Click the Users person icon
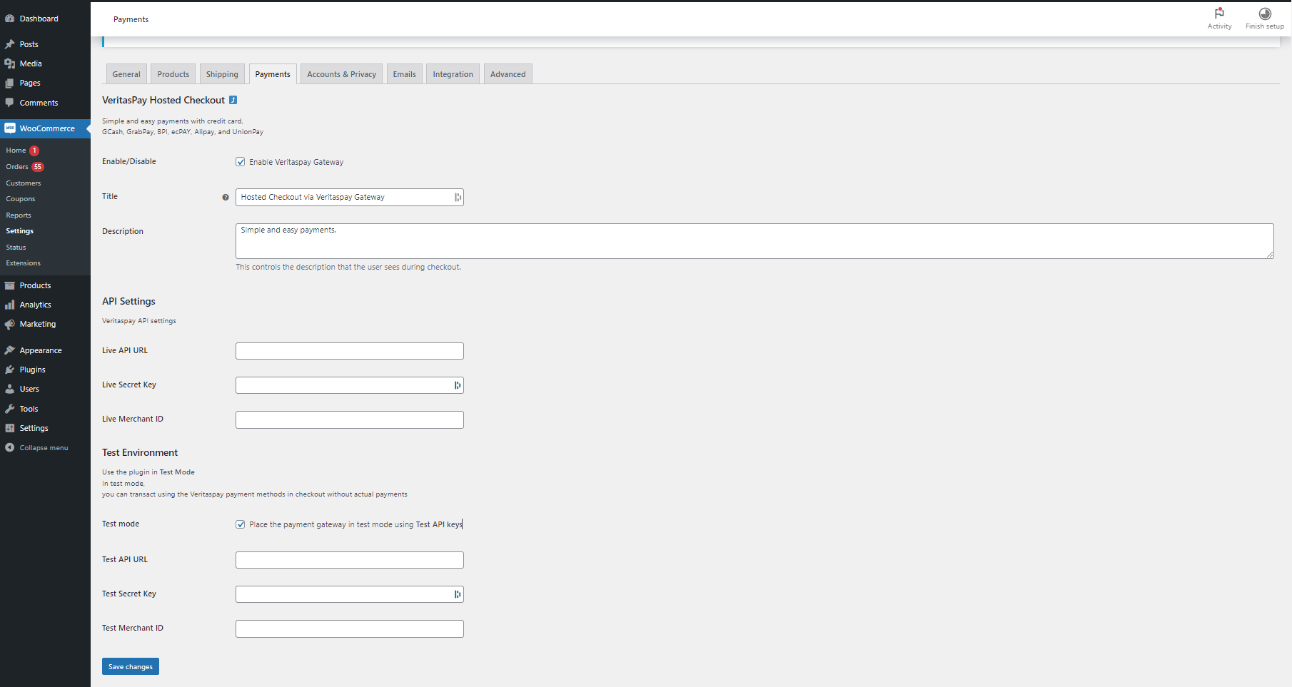The width and height of the screenshot is (1292, 687). 10,389
